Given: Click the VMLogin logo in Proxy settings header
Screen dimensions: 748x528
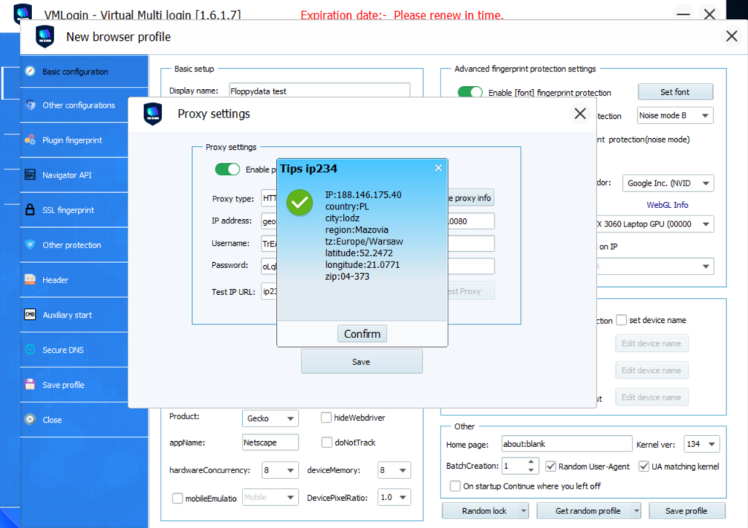Looking at the screenshot, I should click(153, 114).
